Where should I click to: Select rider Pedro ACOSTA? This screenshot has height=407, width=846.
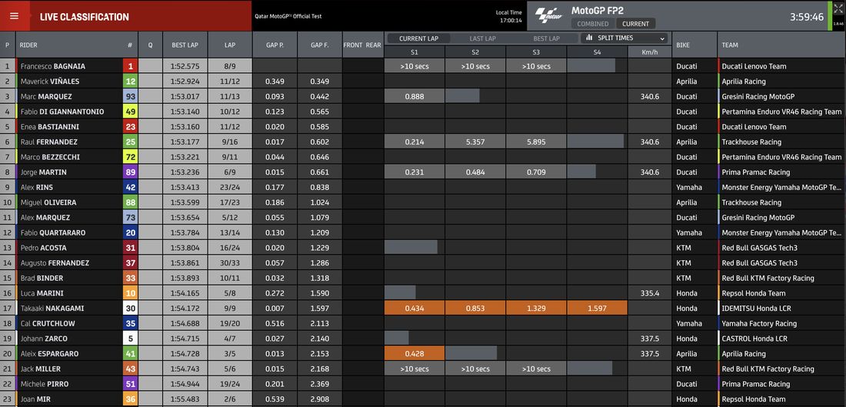tap(42, 248)
